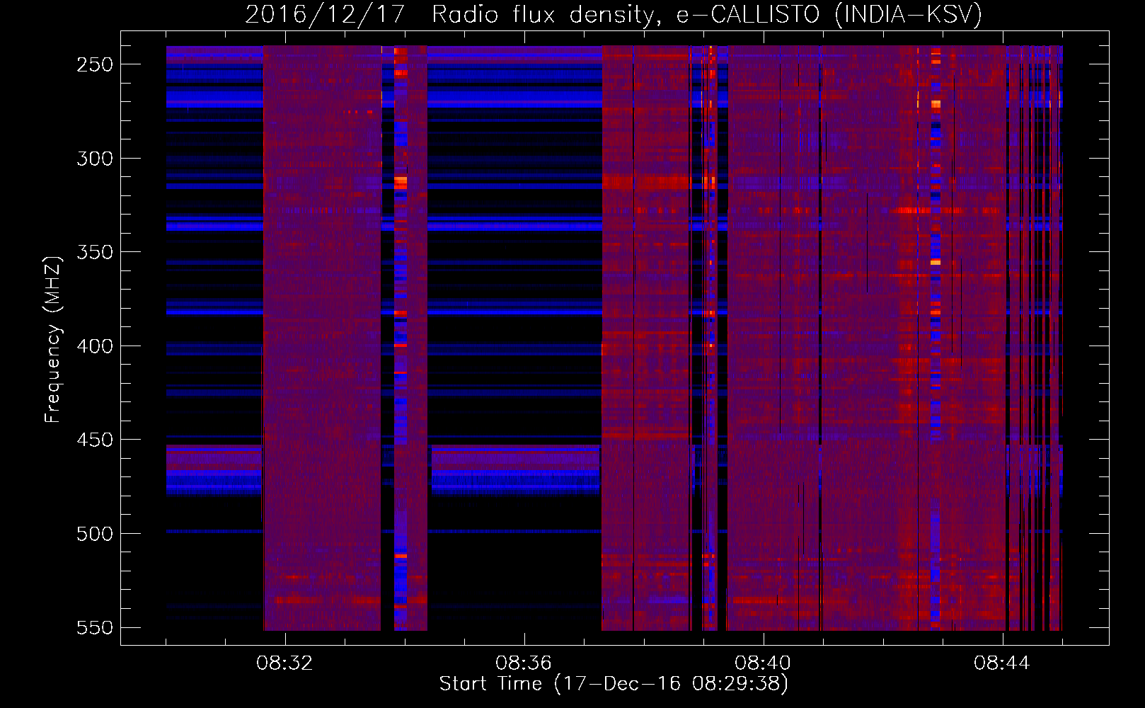Viewport: 1145px width, 708px height.
Task: Select the 350 frequency tick label
Action: click(x=95, y=252)
